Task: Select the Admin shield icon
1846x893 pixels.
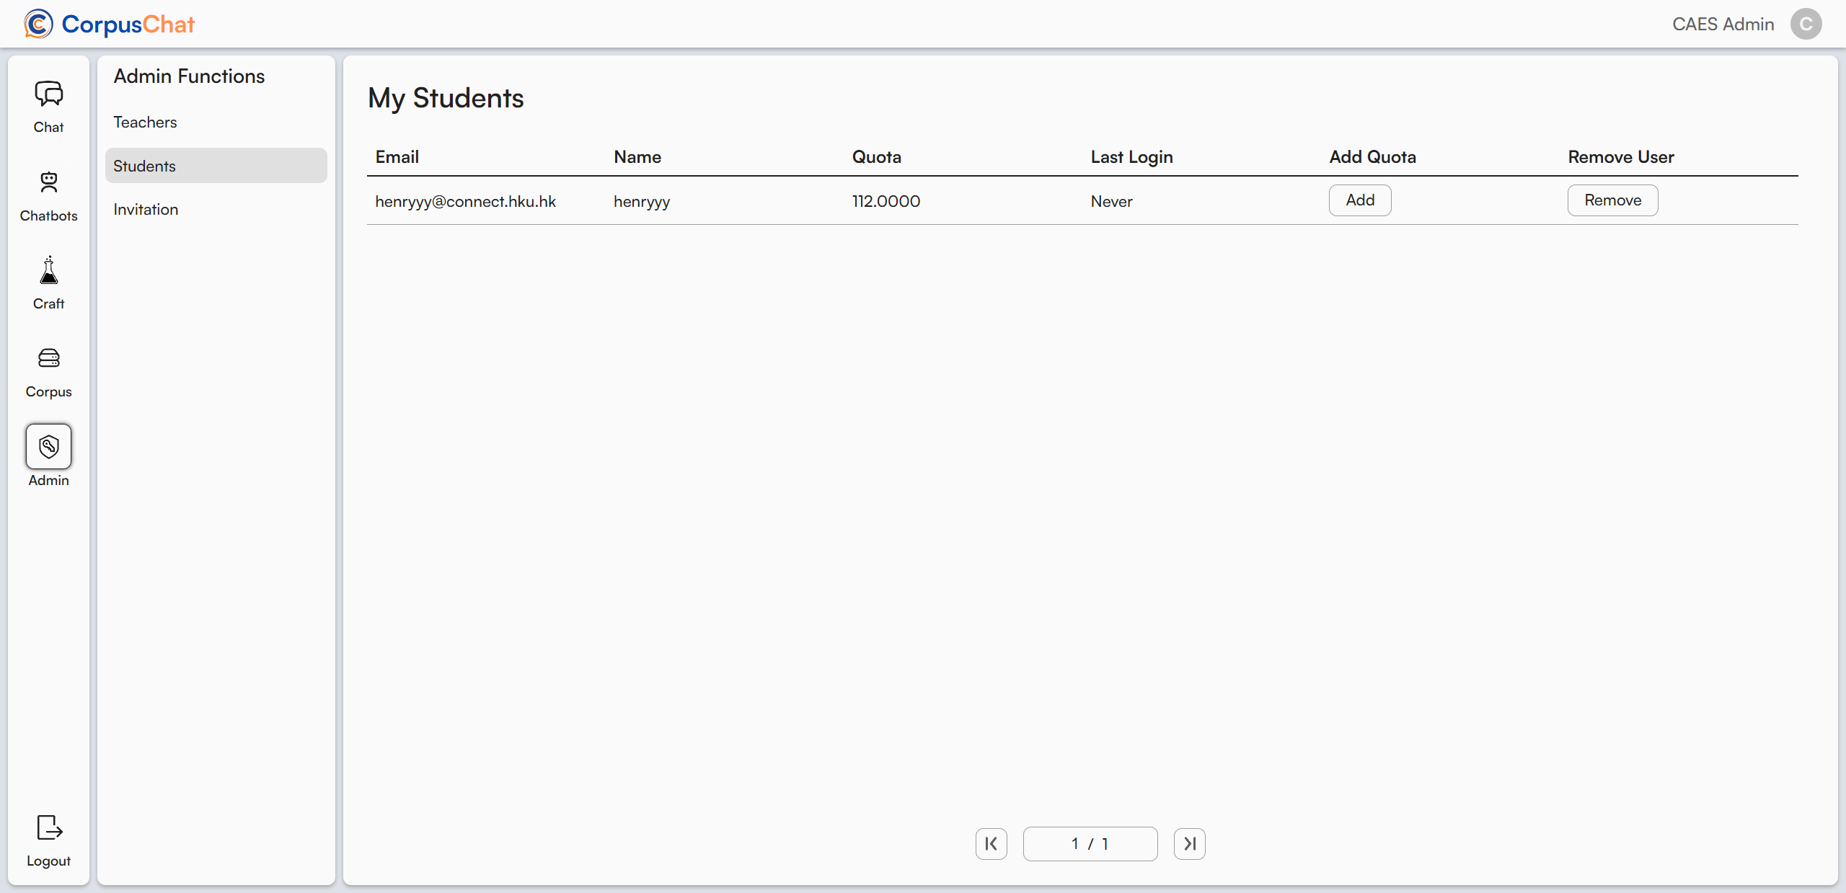Action: (x=48, y=447)
